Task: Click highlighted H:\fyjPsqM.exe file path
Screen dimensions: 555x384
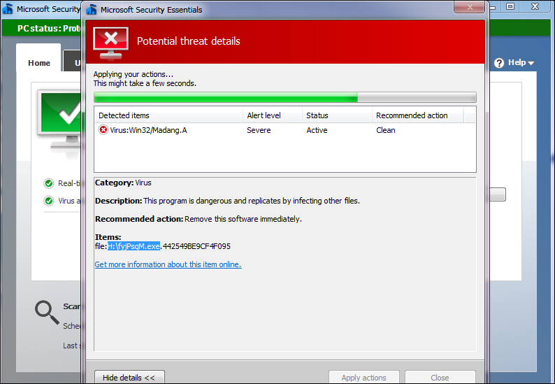Action: pyautogui.click(x=134, y=246)
